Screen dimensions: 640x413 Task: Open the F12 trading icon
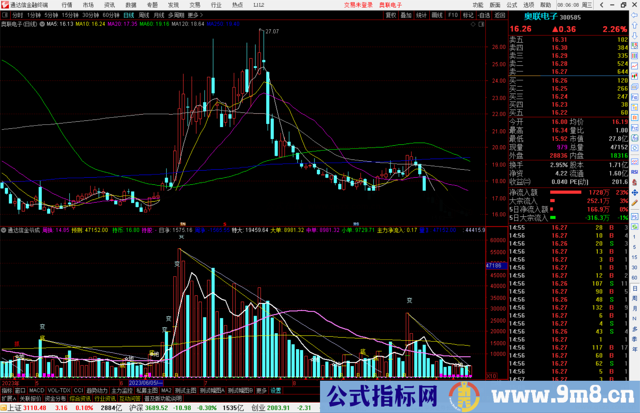pos(634,128)
